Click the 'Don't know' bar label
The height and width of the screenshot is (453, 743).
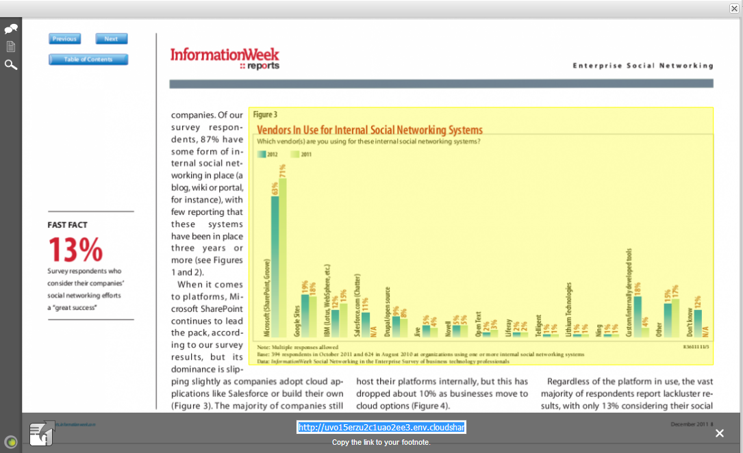pos(690,322)
